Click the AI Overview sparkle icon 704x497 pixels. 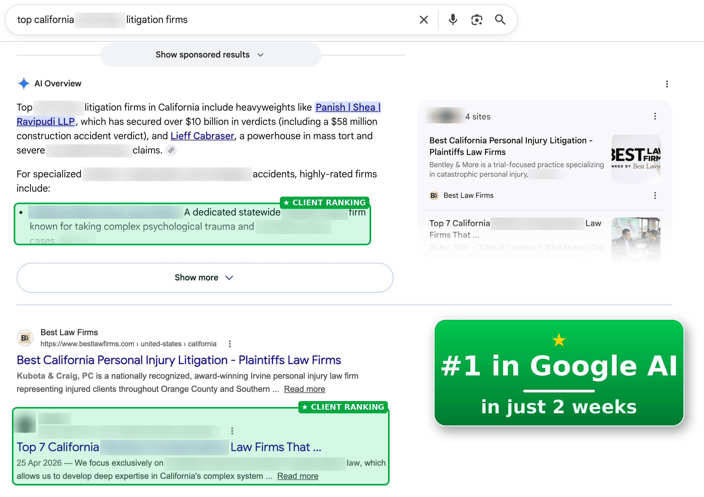click(x=24, y=83)
